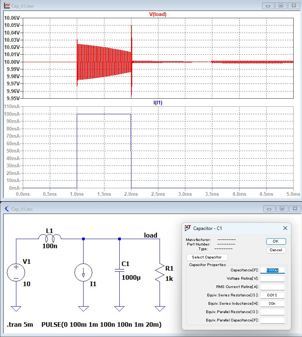302x337 pixels.
Task: Focus the Capacitance[F] field
Action: click(x=272, y=270)
